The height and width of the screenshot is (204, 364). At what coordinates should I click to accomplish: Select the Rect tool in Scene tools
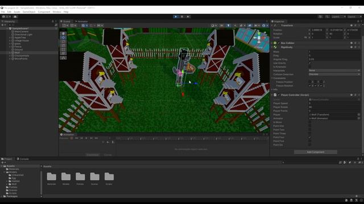click(63, 49)
